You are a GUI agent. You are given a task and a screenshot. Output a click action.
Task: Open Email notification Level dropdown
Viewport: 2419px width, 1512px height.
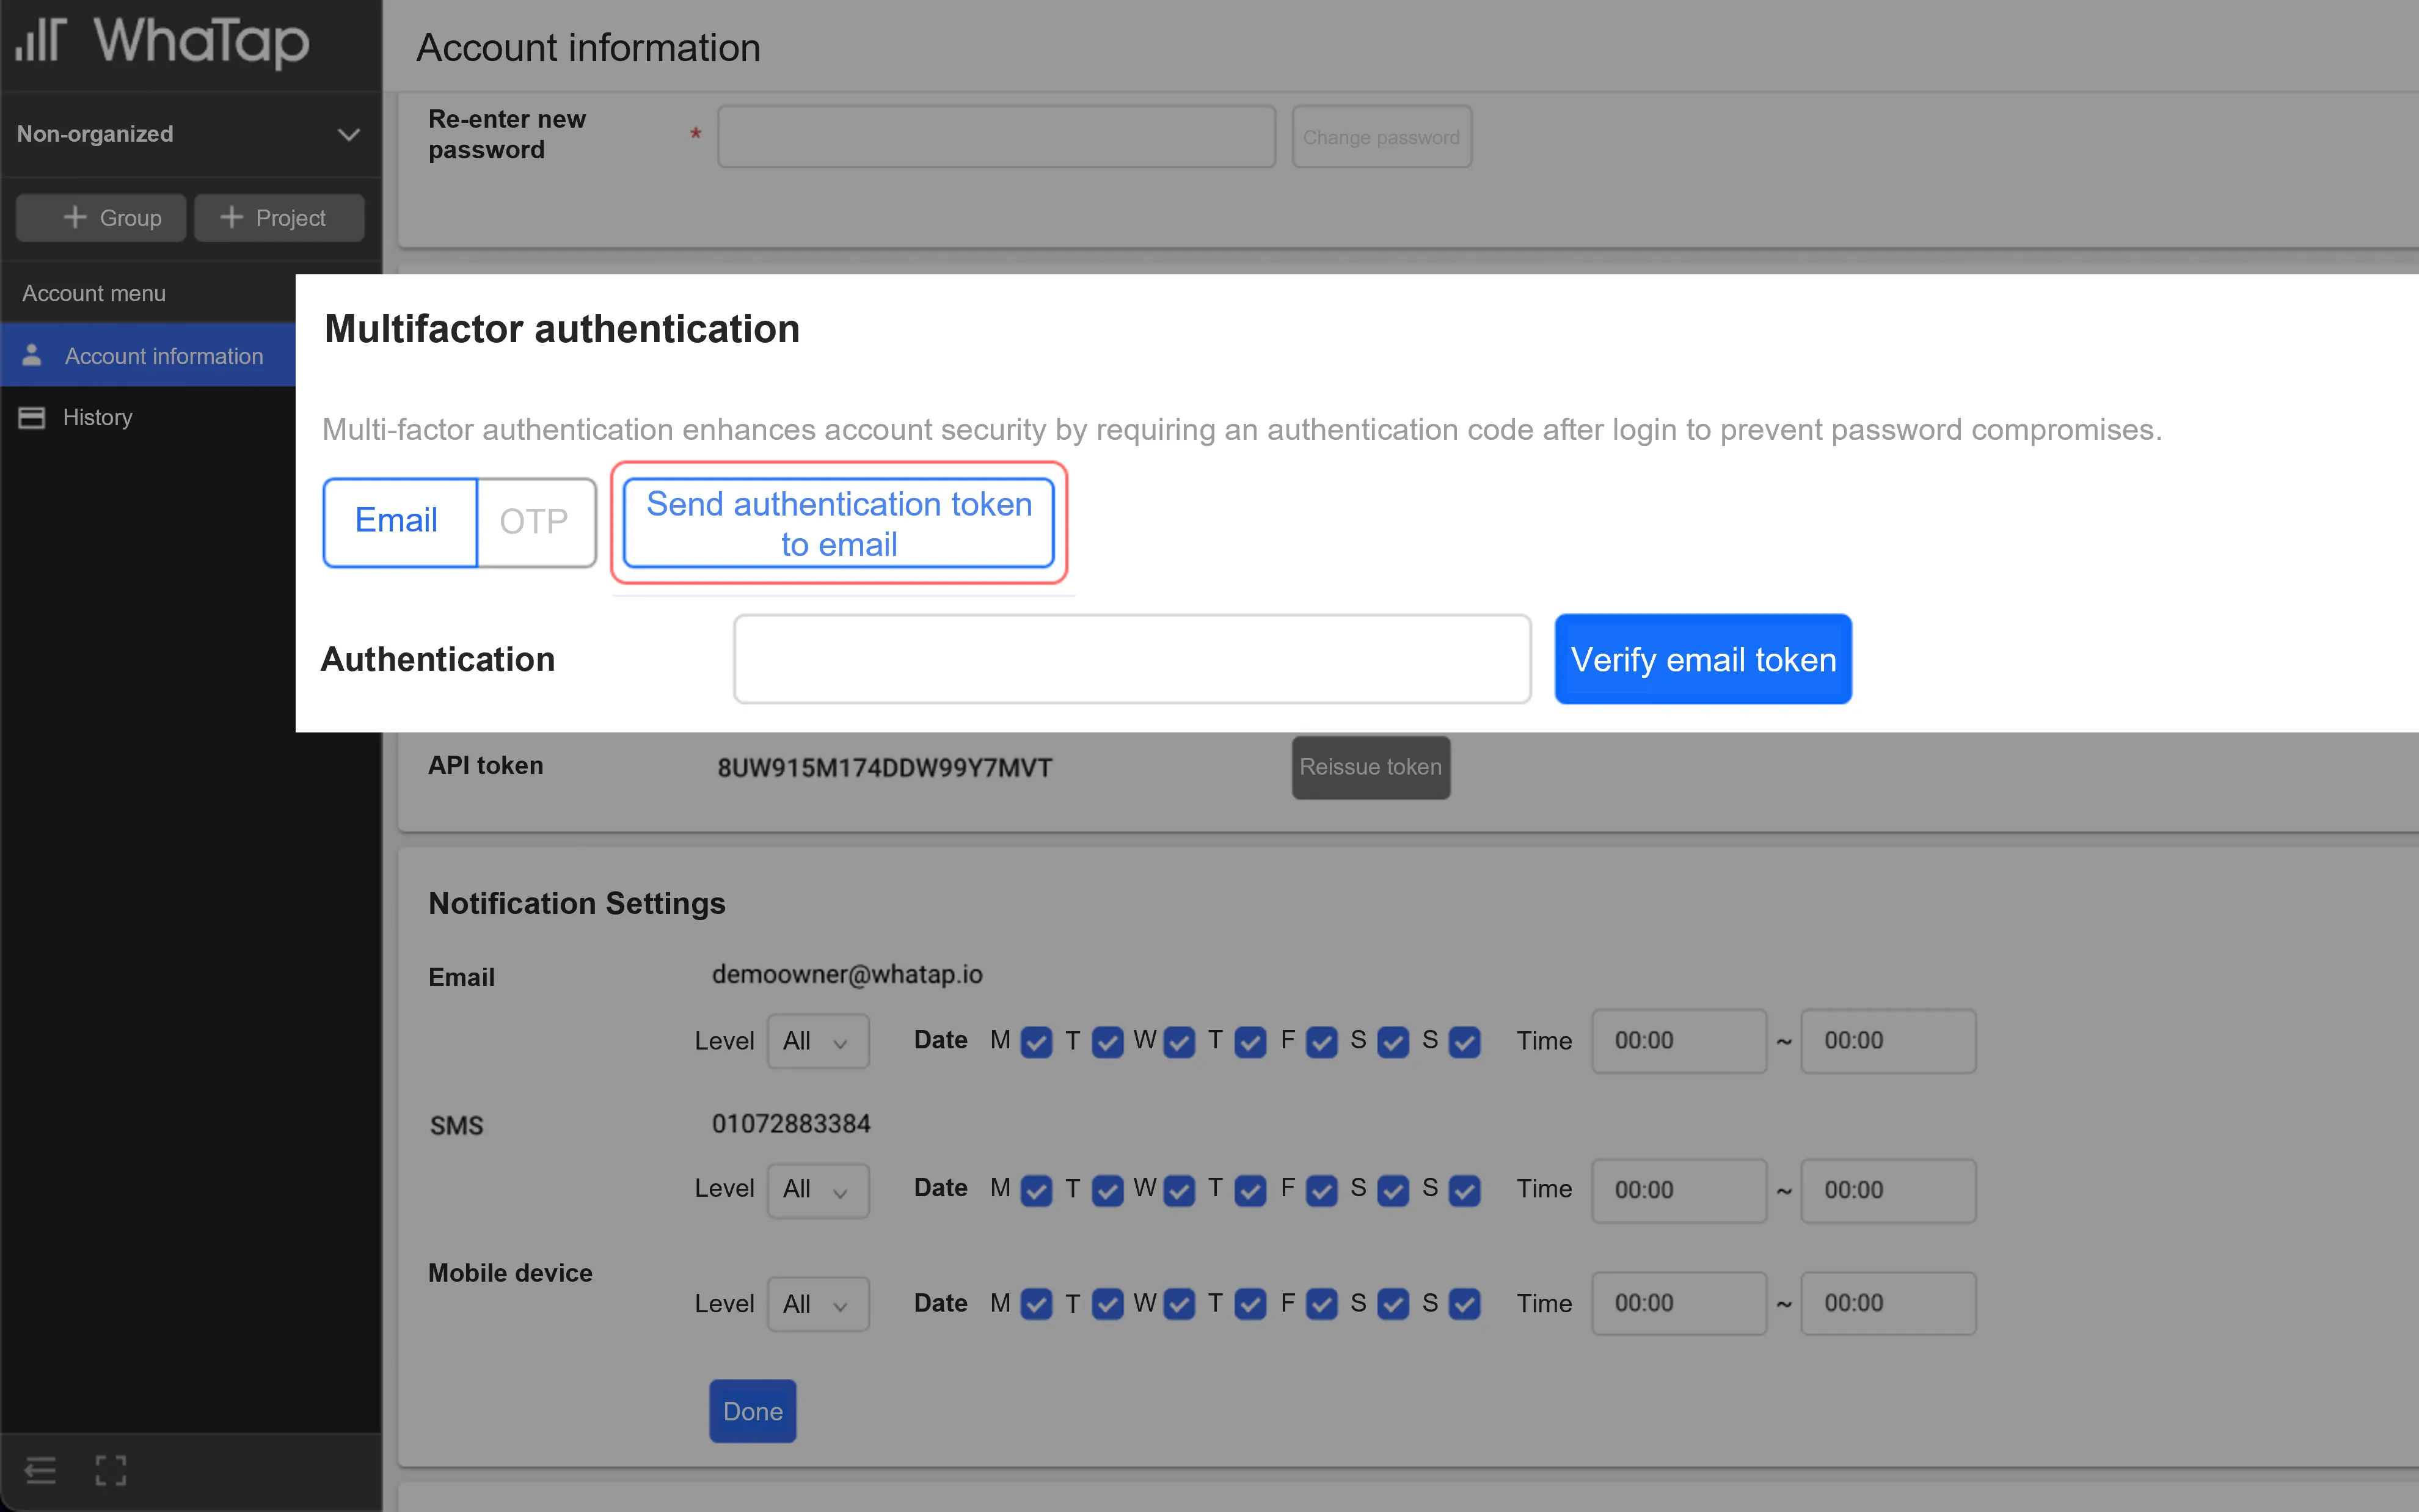tap(818, 1041)
